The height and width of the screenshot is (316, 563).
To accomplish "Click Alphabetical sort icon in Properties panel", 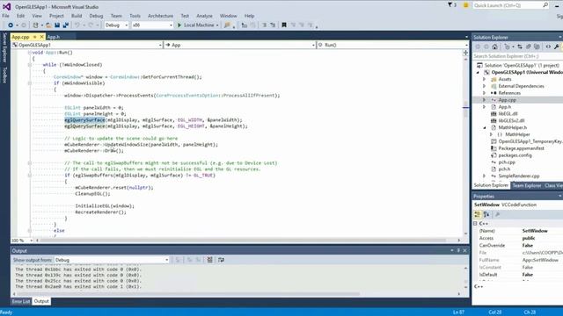I will 486,214.
